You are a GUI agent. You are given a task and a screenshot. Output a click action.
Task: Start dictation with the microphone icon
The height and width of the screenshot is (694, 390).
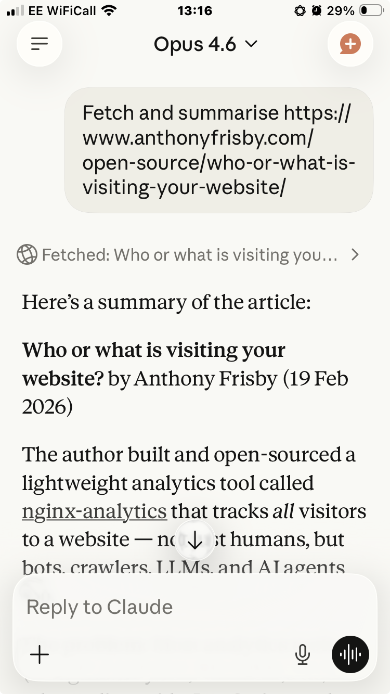[302, 654]
